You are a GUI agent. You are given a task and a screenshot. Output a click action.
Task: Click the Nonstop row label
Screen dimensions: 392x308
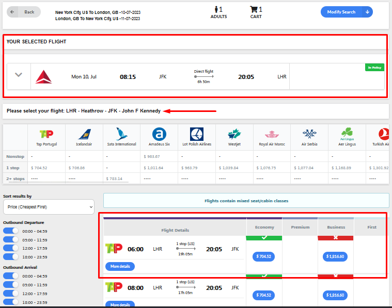click(x=15, y=157)
